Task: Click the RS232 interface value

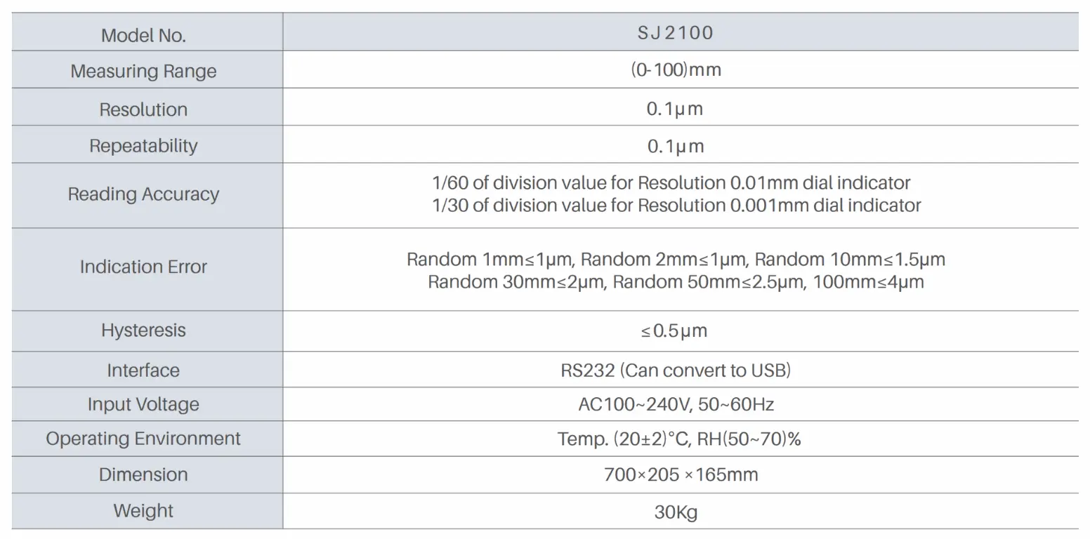Action: pos(675,371)
